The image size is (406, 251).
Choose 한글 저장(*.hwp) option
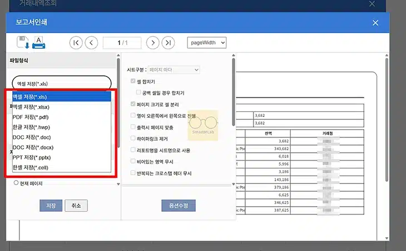point(62,127)
